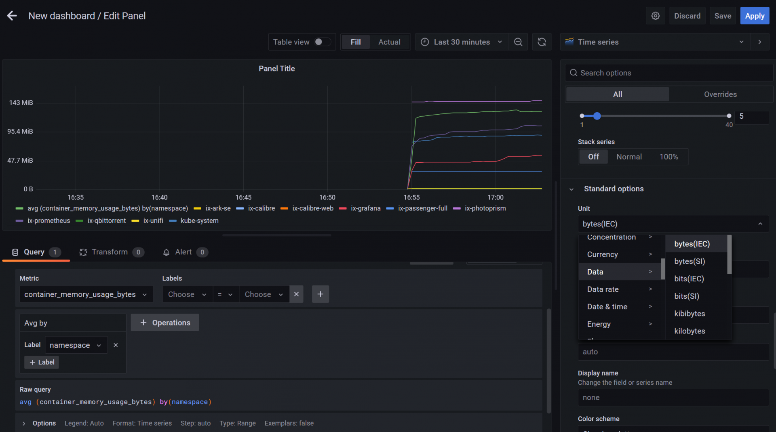Switch to the Transform tab
The height and width of the screenshot is (432, 776).
(x=111, y=252)
